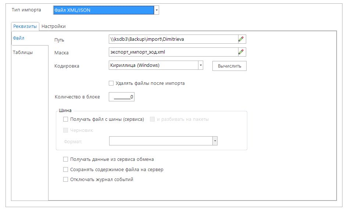
Task: Toggle the Черновик checkbox
Action: [66, 130]
